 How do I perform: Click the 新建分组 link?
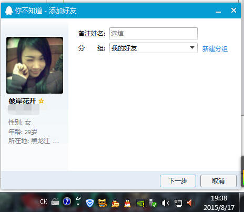coord(215,49)
